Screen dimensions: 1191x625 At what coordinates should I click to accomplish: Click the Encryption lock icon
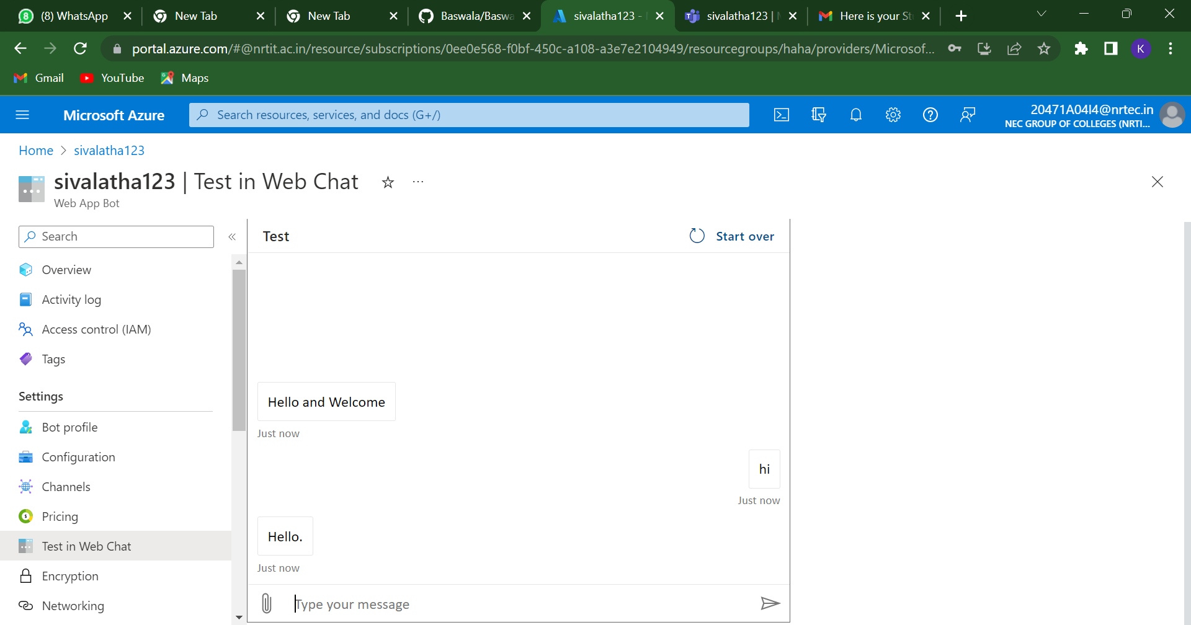25,576
